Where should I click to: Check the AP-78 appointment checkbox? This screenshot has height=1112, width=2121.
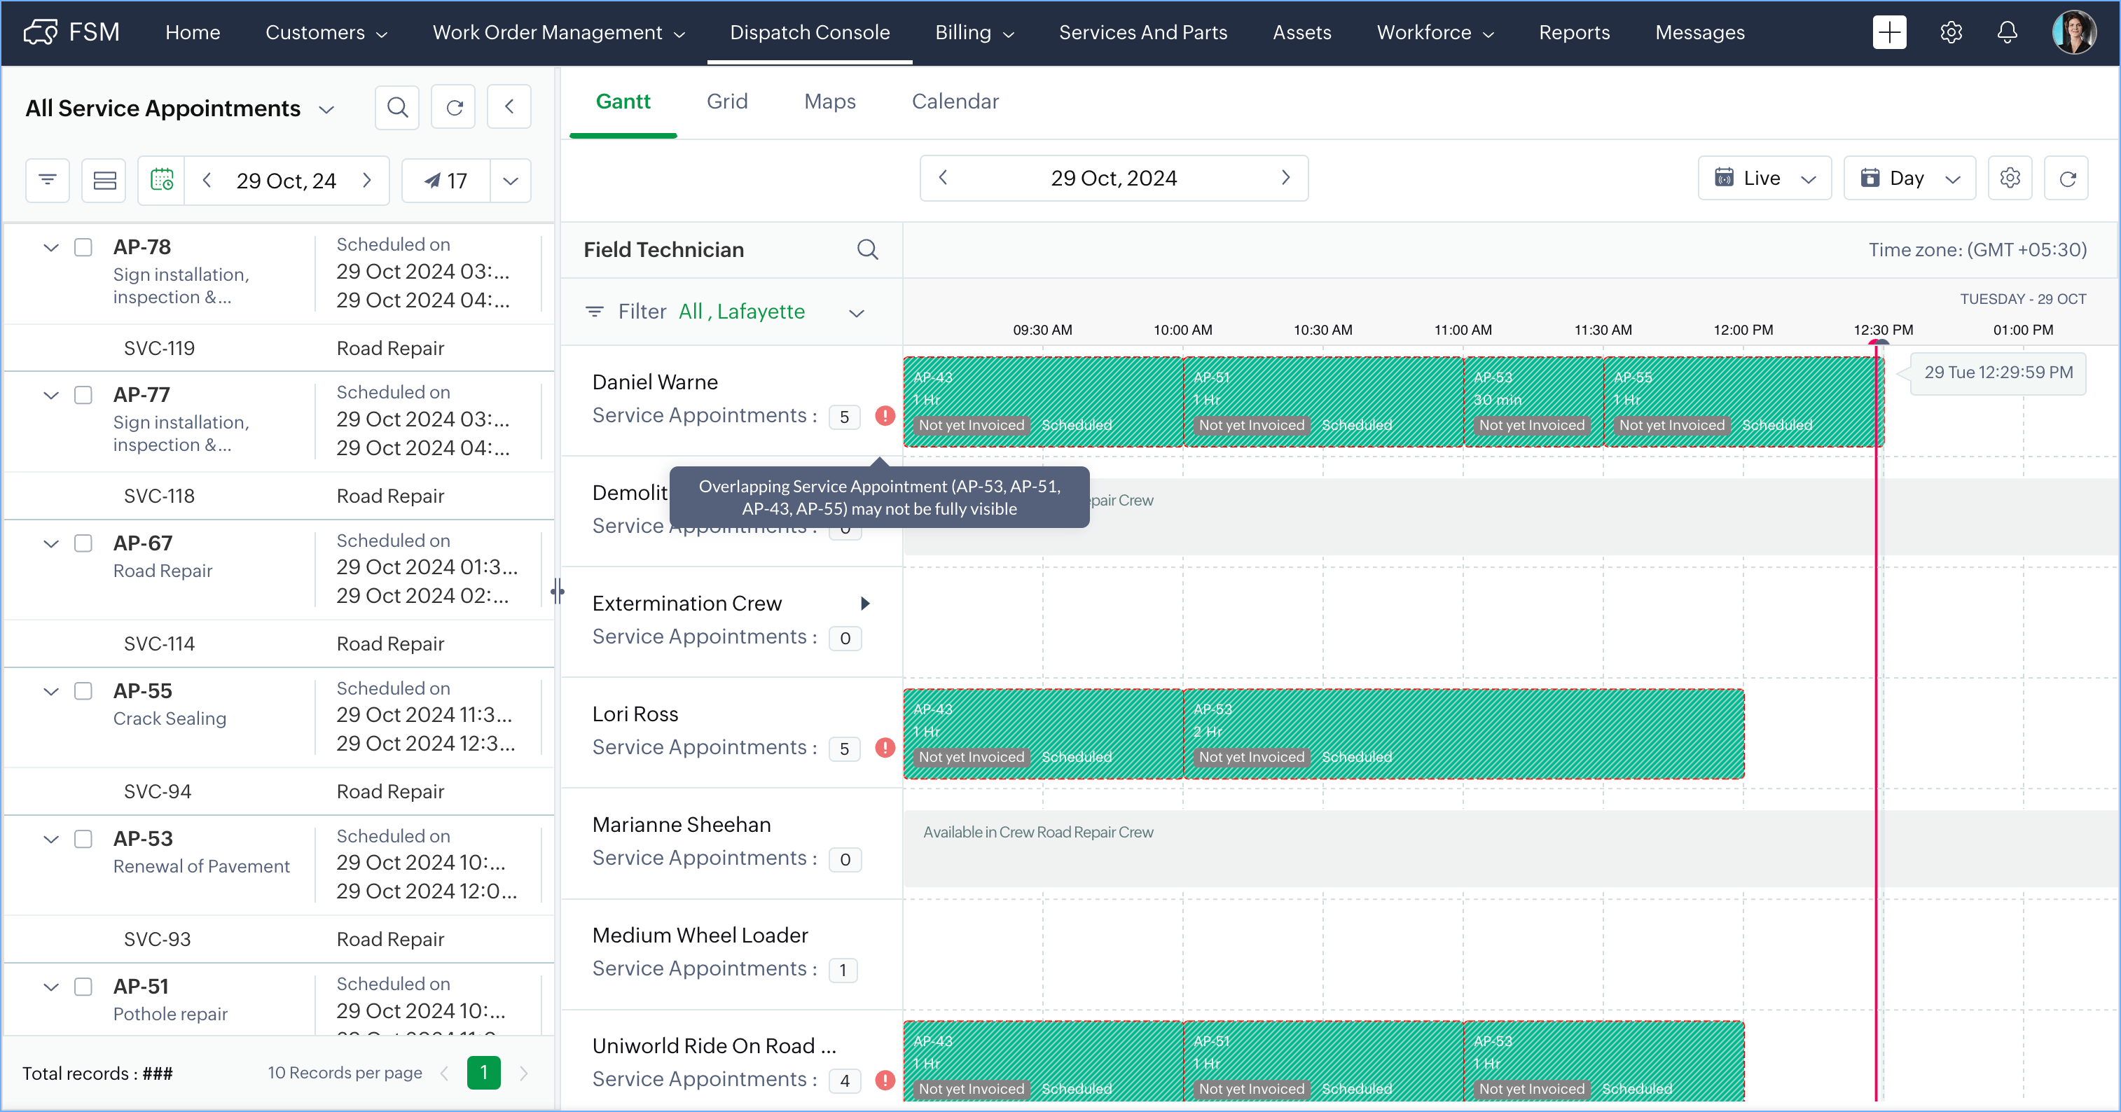pos(83,247)
